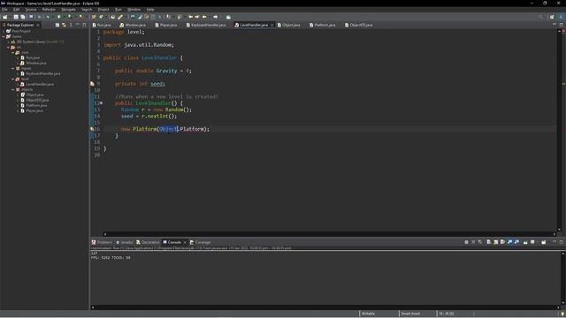Click the Save All toolbar icon
Viewport: 566px width, 318px height.
pos(23,17)
